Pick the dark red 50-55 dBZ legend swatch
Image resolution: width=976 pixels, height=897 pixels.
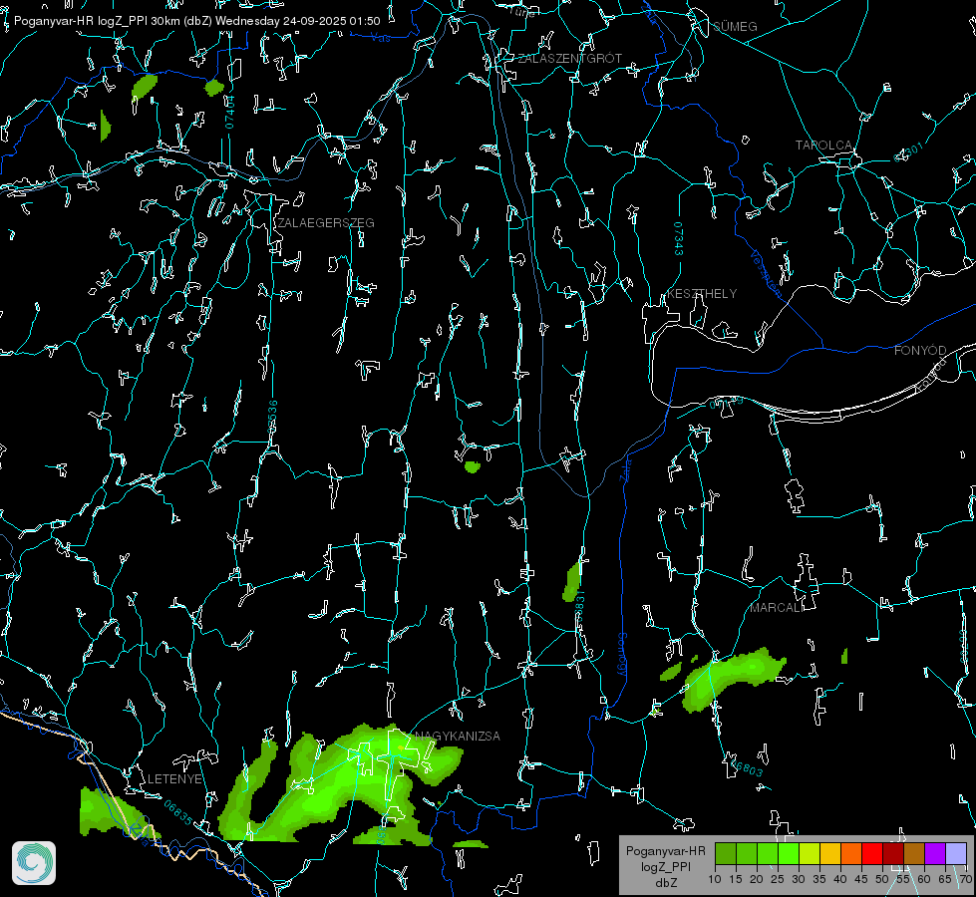point(893,853)
